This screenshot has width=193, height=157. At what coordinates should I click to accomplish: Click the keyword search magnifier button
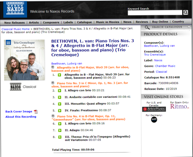tap(185, 12)
